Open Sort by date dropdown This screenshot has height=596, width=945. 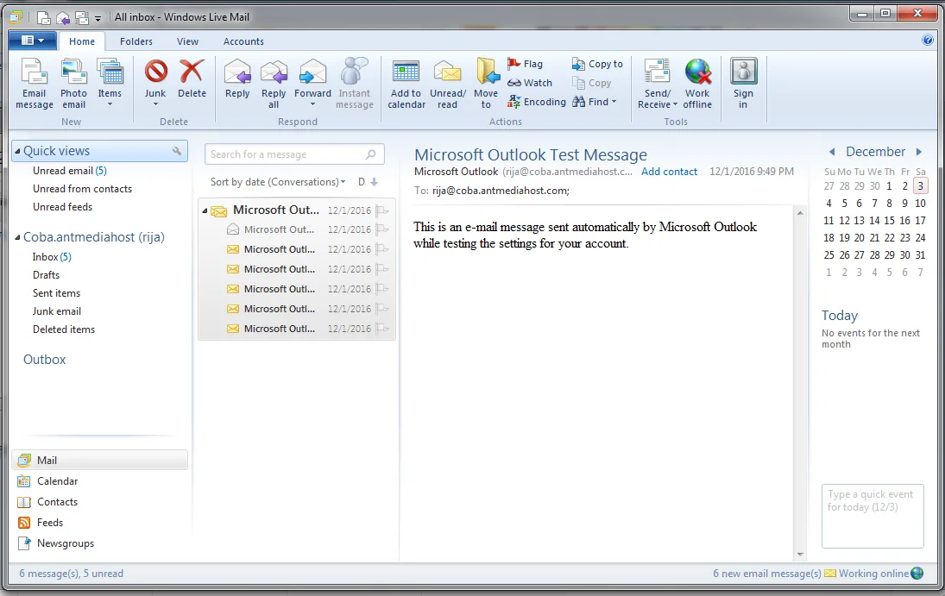(x=278, y=182)
